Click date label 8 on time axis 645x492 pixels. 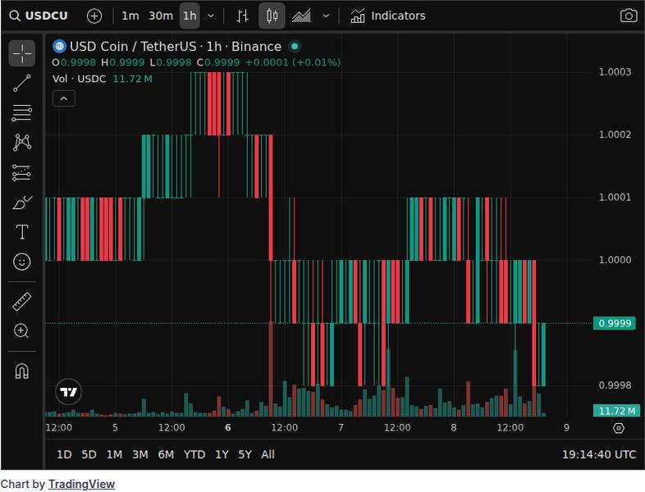pos(453,427)
